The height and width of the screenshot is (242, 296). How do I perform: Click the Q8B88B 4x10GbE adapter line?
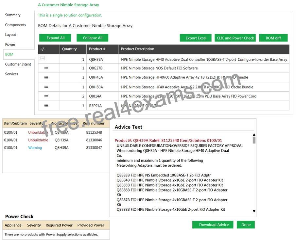point(171,209)
